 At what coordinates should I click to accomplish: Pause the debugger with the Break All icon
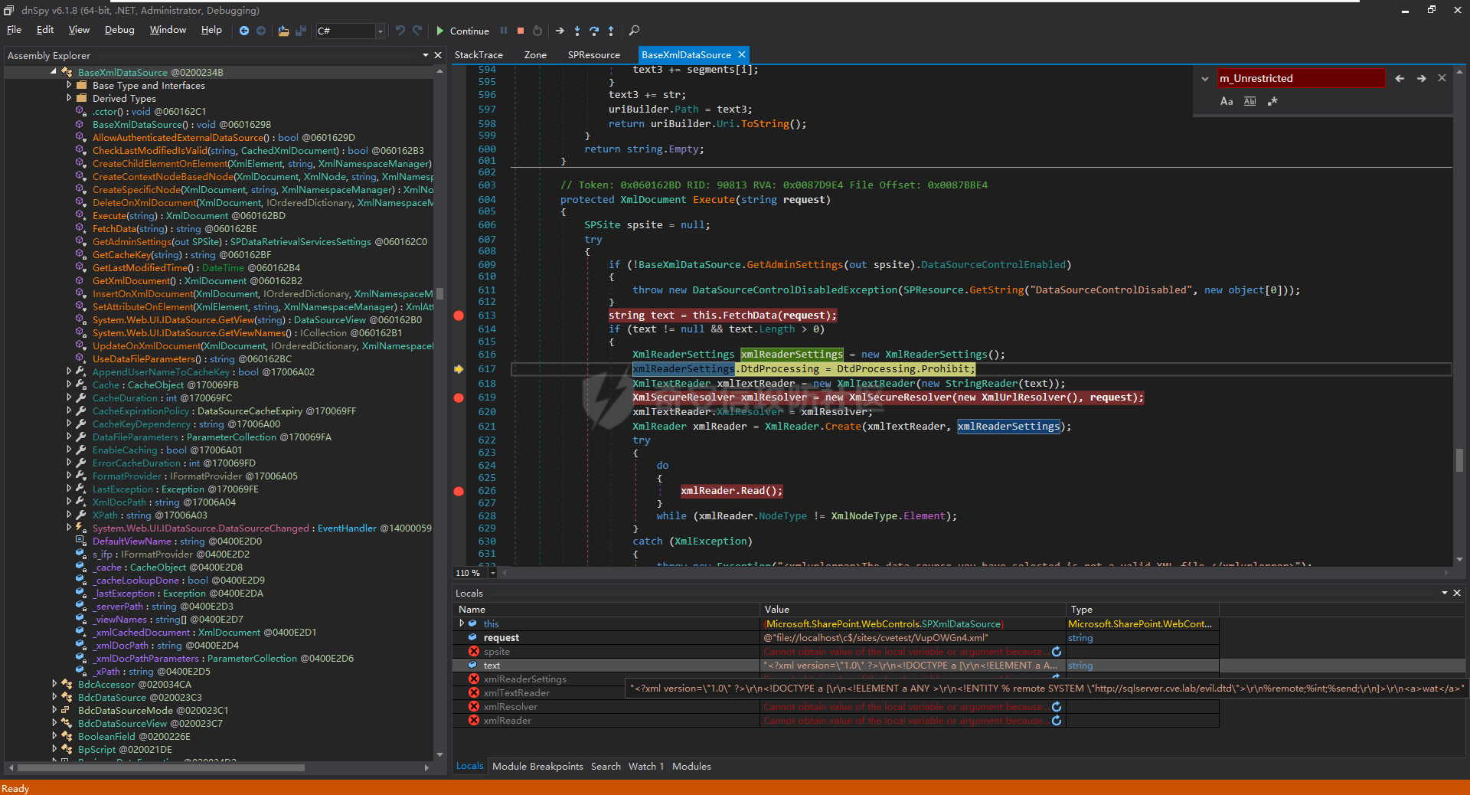504,31
